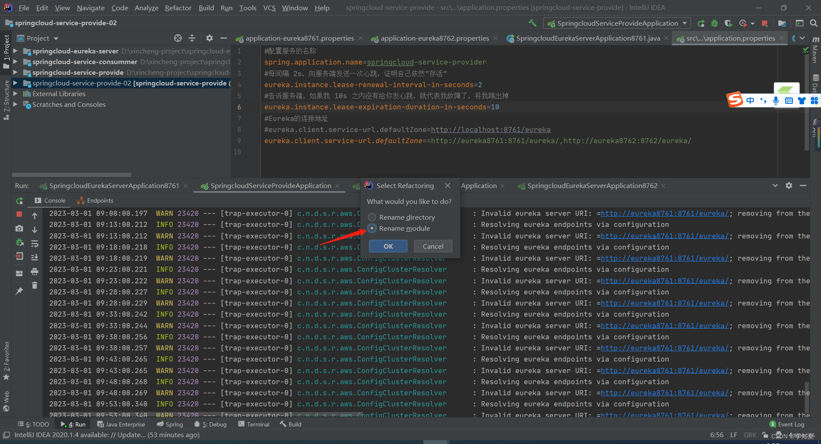Open Run panel settings gear

pos(789,185)
